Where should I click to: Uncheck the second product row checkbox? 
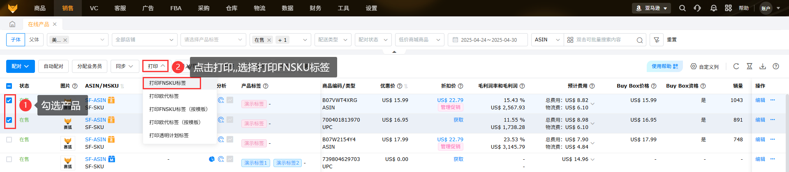click(9, 120)
